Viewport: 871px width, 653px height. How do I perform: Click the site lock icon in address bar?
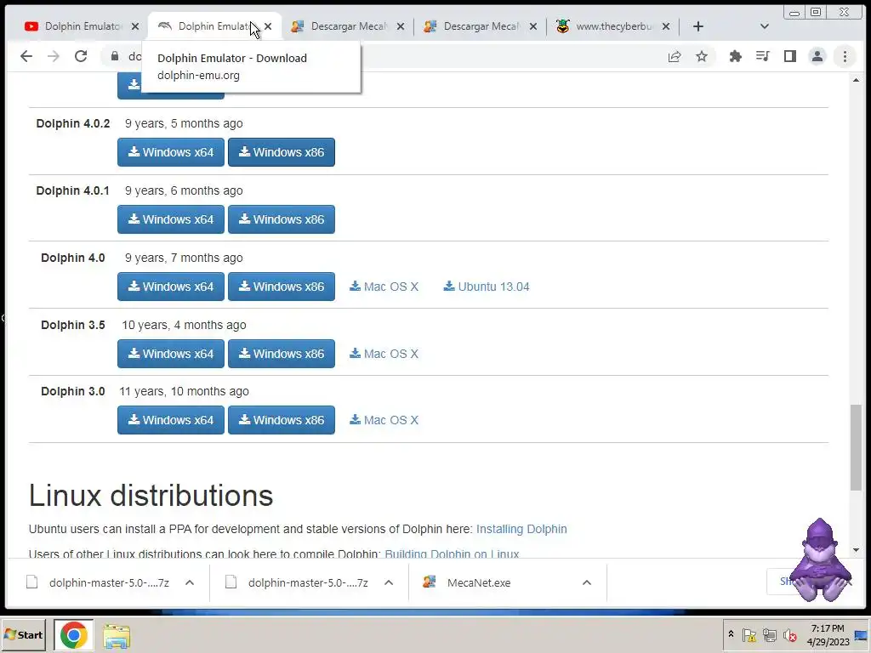point(115,56)
